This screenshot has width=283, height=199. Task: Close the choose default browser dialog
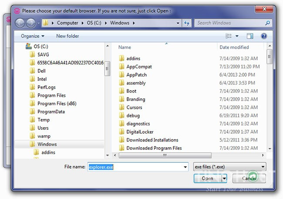coord(264,9)
